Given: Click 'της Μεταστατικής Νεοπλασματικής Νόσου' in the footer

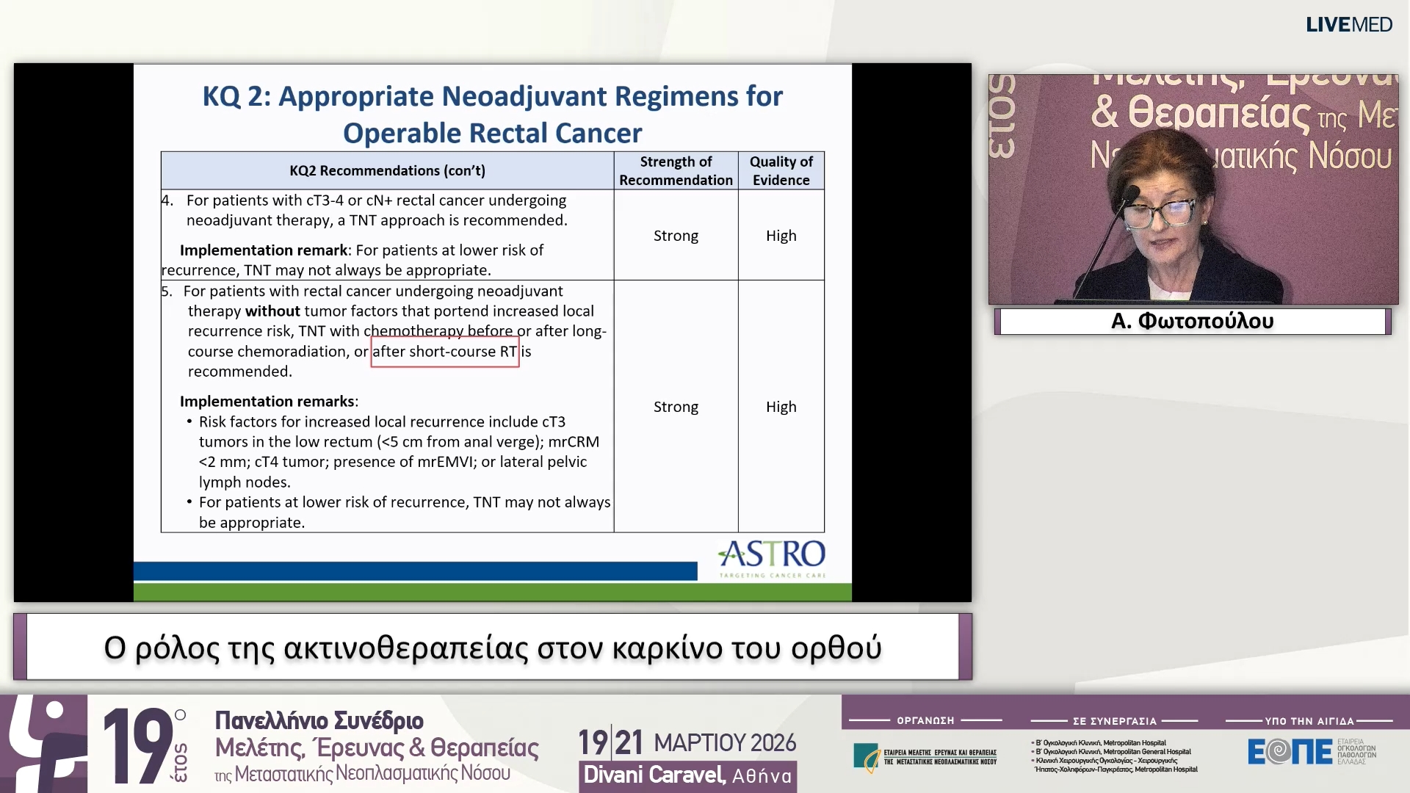Looking at the screenshot, I should pos(362,774).
